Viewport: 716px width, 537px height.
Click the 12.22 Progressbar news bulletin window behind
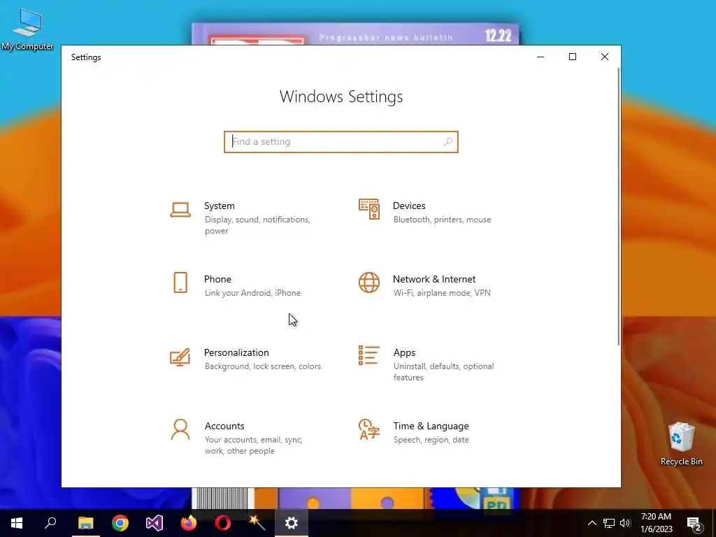click(x=355, y=35)
